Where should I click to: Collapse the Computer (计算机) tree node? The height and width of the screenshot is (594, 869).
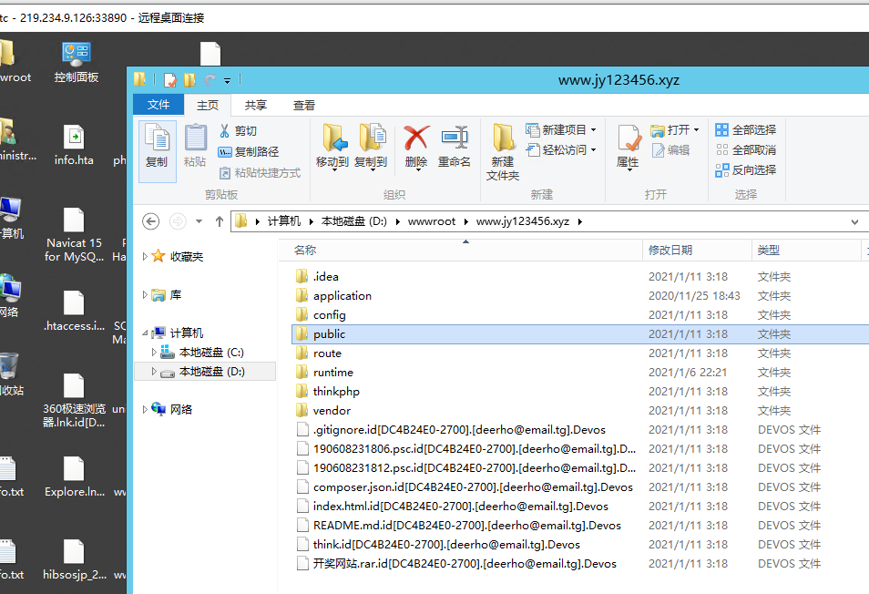pyautogui.click(x=145, y=333)
